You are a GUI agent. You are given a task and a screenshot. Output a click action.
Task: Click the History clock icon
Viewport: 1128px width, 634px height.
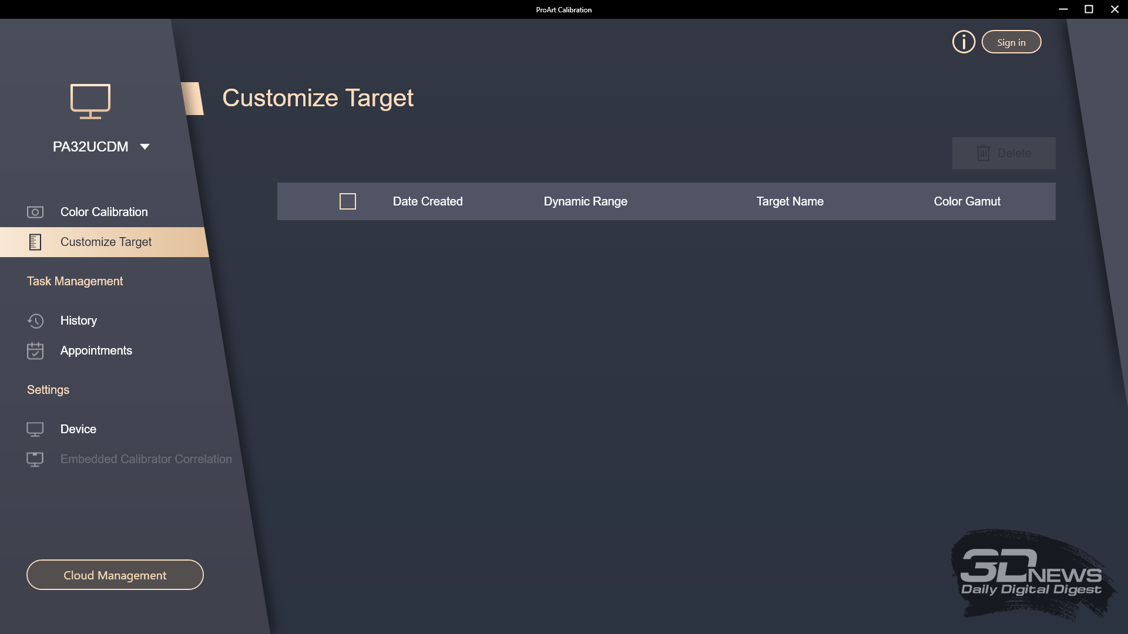(35, 321)
